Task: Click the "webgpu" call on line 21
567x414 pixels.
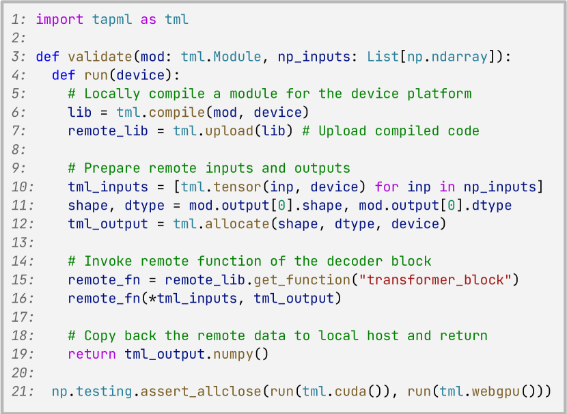Action: [496, 391]
